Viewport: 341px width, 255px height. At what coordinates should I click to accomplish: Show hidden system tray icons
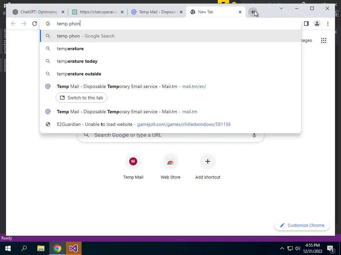point(282,248)
